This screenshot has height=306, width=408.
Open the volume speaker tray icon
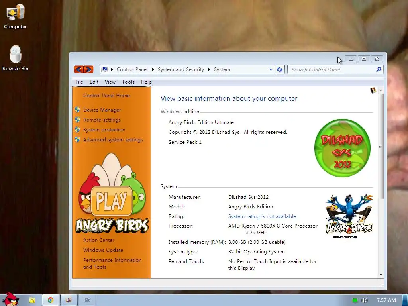click(364, 300)
